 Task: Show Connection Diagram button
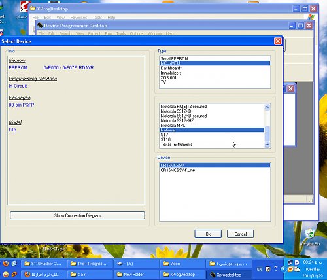coord(77,215)
